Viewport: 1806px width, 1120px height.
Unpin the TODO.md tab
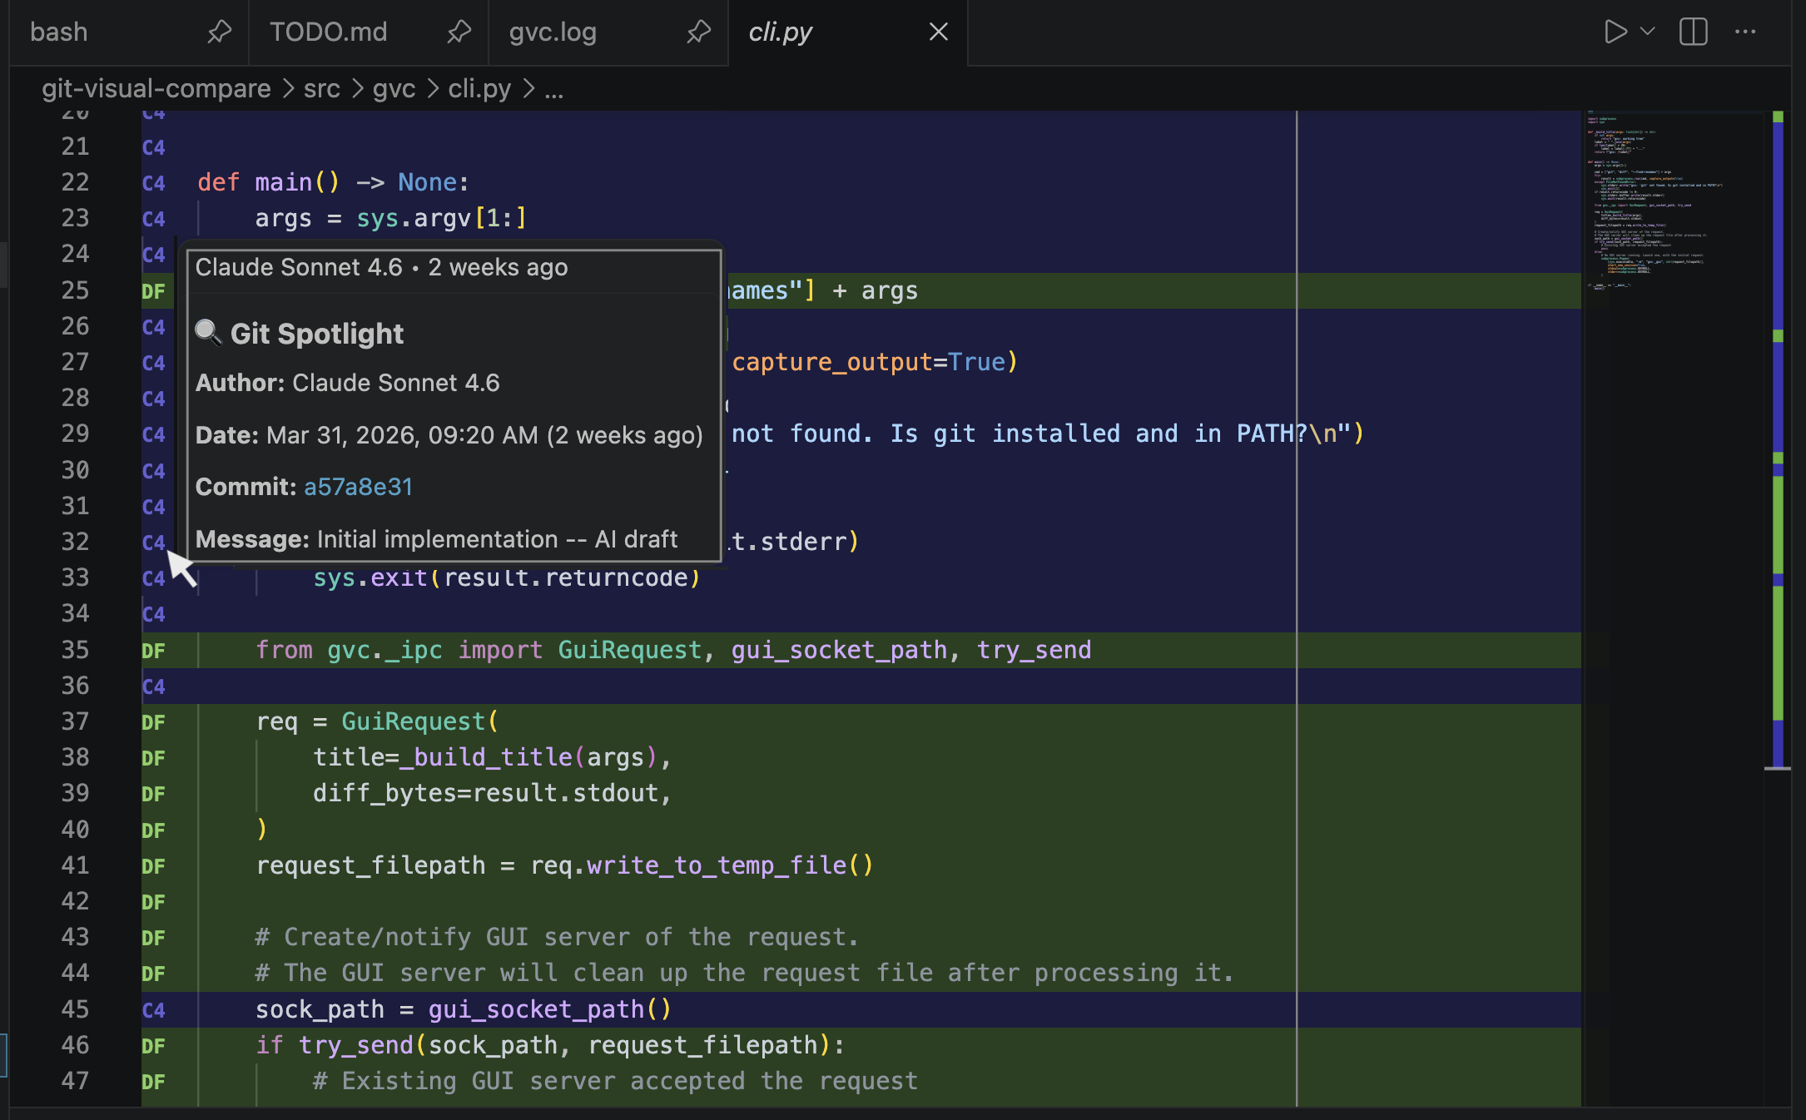coord(459,32)
